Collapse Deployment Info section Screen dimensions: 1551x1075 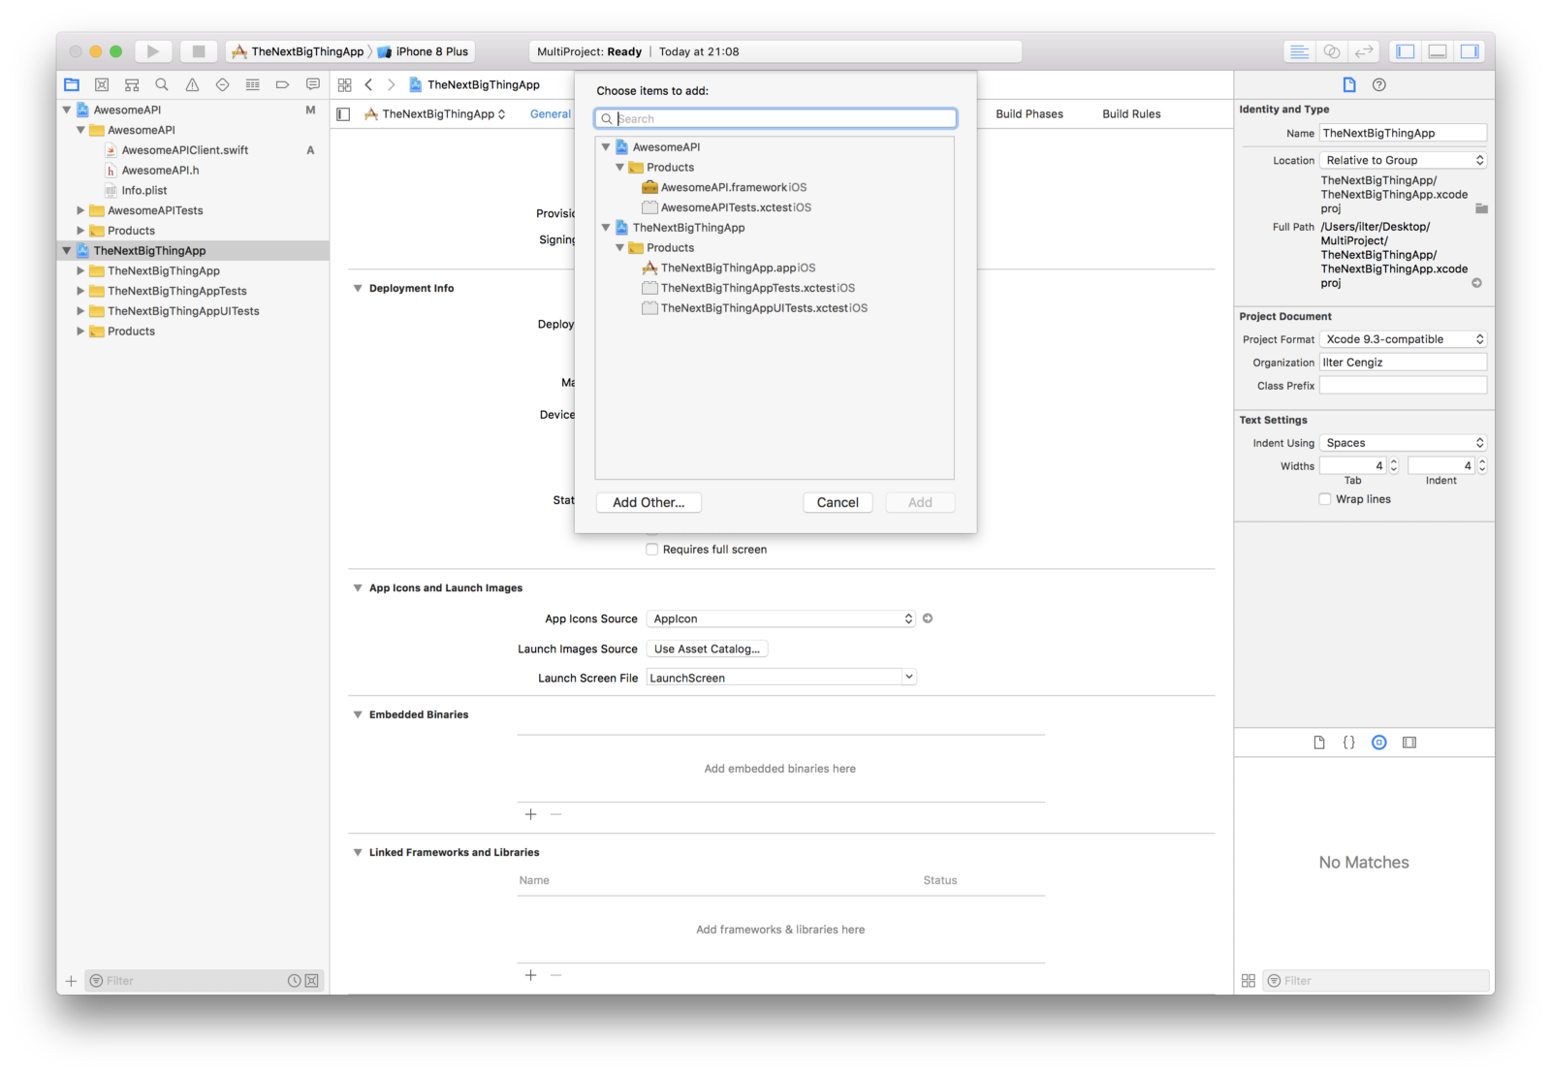click(358, 288)
